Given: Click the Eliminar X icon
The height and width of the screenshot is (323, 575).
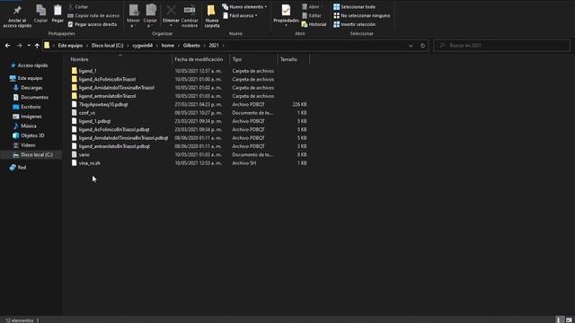Looking at the screenshot, I should [171, 10].
